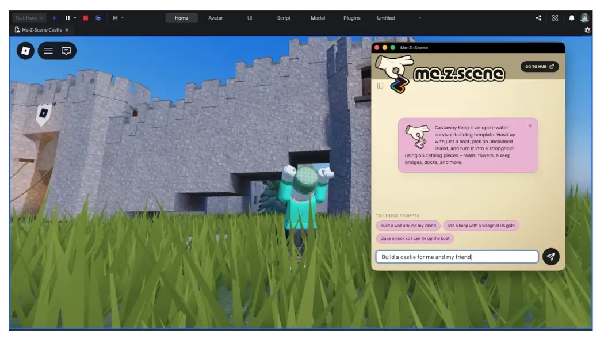Open the Test Here mode dropdown
This screenshot has width=604, height=343.
click(29, 18)
